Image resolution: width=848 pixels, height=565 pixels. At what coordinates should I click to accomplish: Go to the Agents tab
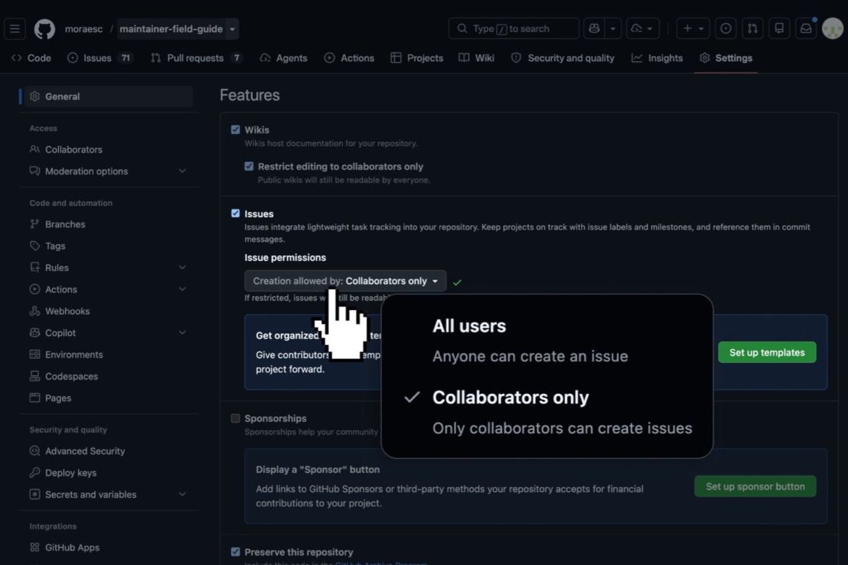coord(284,58)
